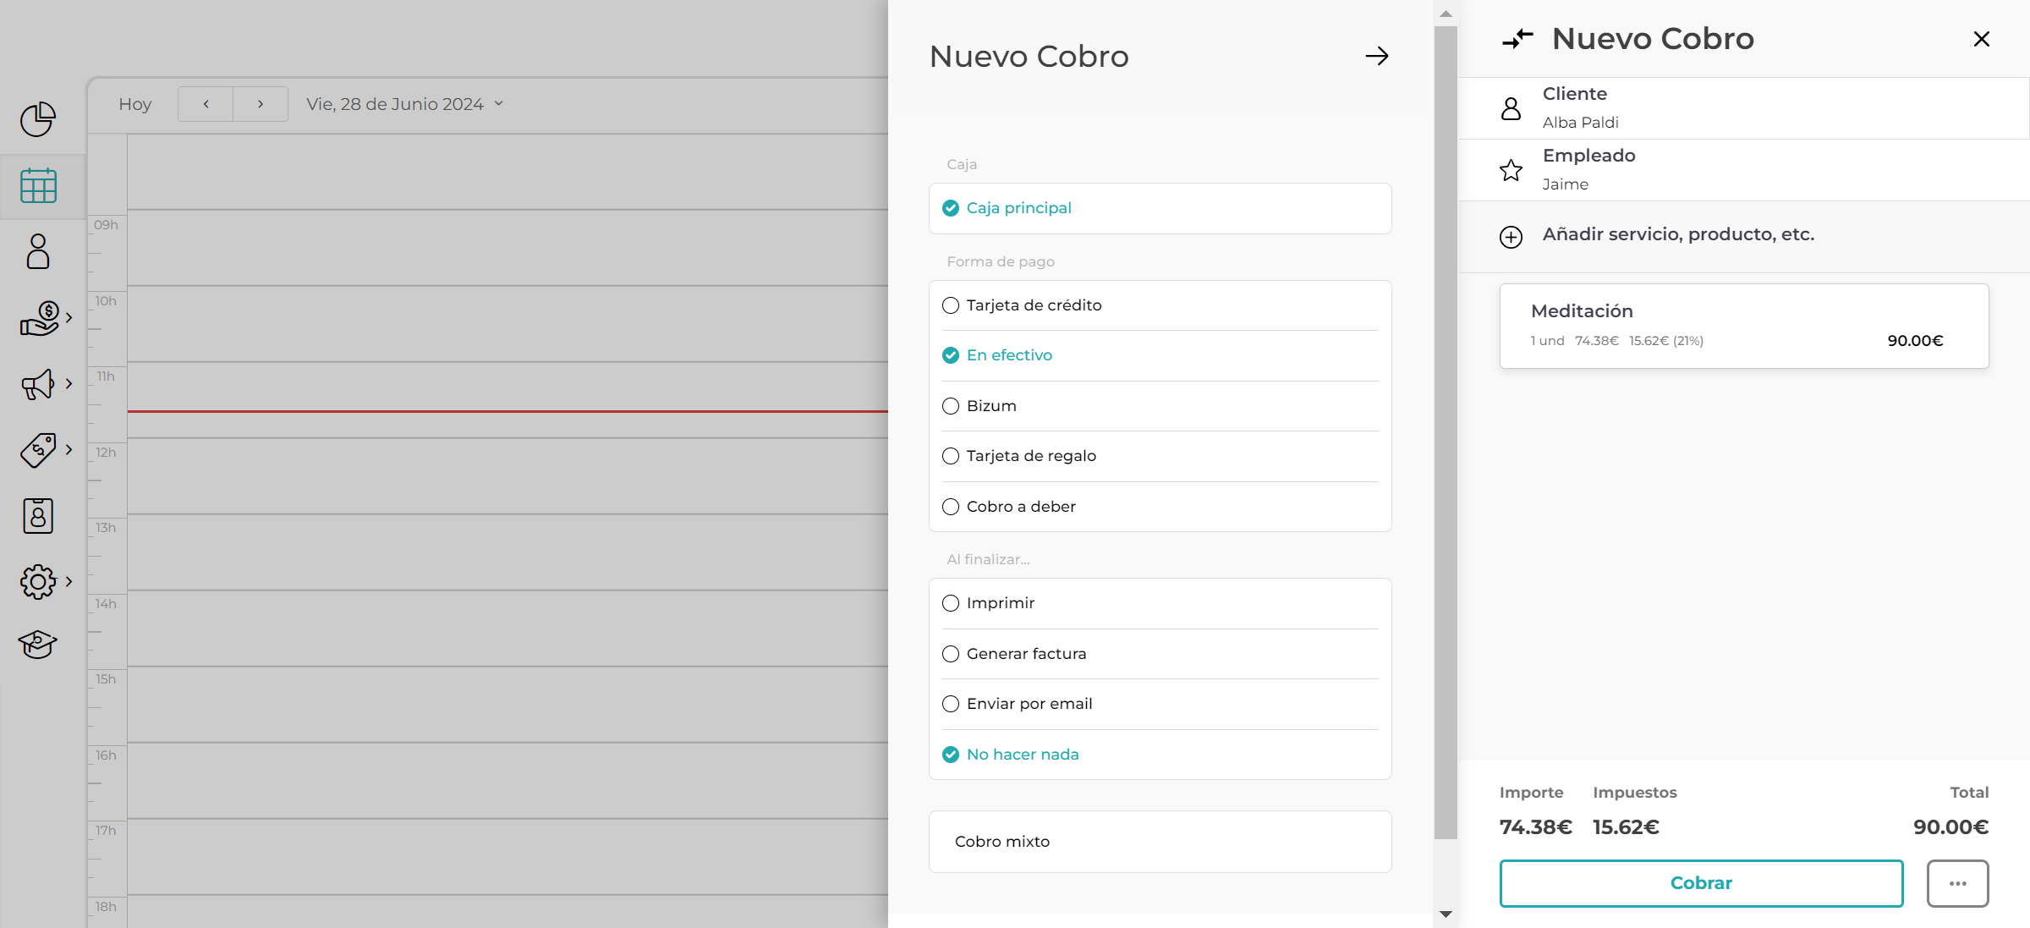Expand the settings menu chevron
The image size is (2030, 928).
point(69,582)
